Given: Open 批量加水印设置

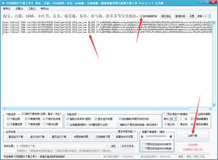Looking at the screenshot, I should tap(124, 137).
